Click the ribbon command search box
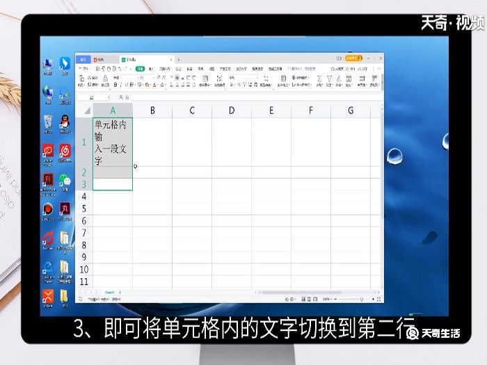This screenshot has height=365, width=487. (303, 69)
